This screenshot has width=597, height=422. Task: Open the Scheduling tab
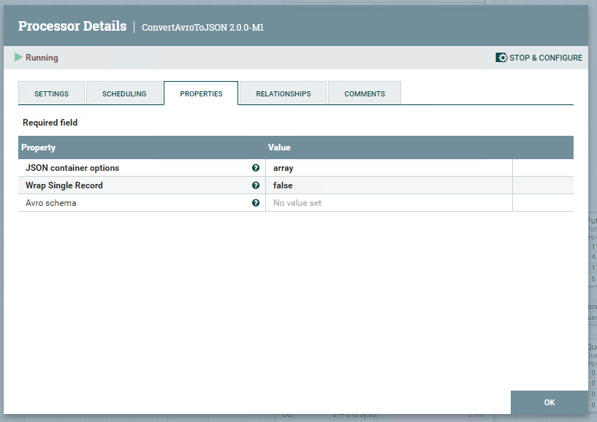click(x=124, y=93)
